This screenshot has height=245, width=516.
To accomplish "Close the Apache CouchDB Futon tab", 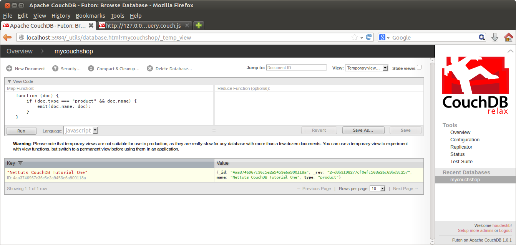I will coord(91,26).
